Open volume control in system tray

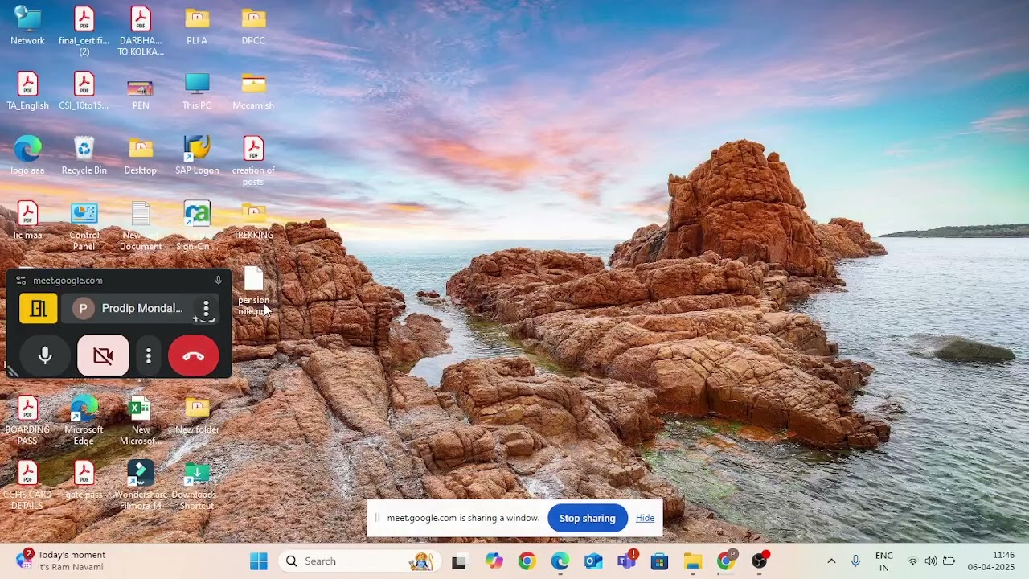pos(931,561)
